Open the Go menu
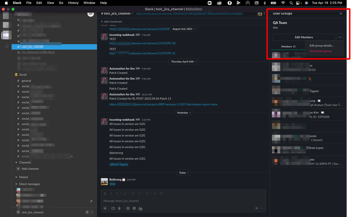The height and width of the screenshot is (217, 351). (x=61, y=3)
